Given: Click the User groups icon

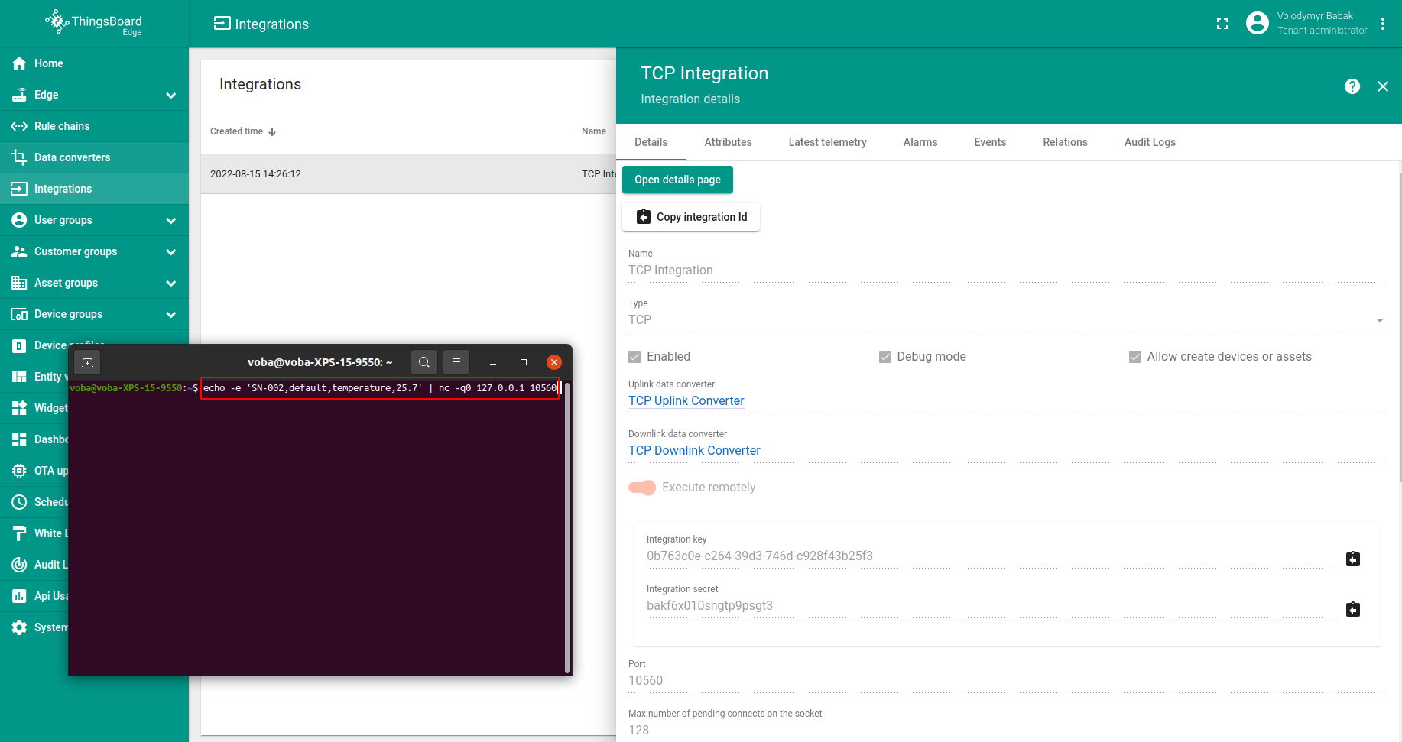Looking at the screenshot, I should tap(19, 220).
